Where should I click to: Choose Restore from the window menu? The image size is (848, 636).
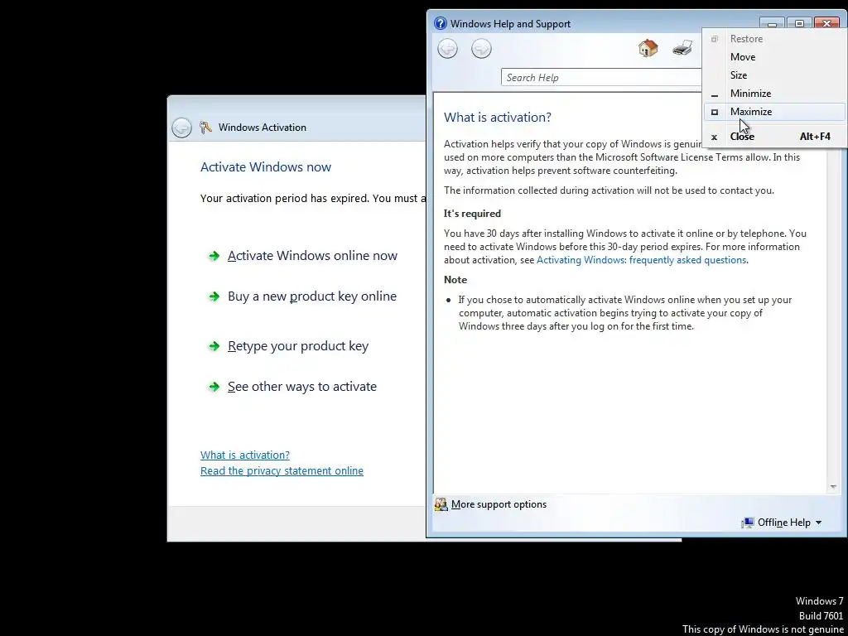click(x=774, y=39)
